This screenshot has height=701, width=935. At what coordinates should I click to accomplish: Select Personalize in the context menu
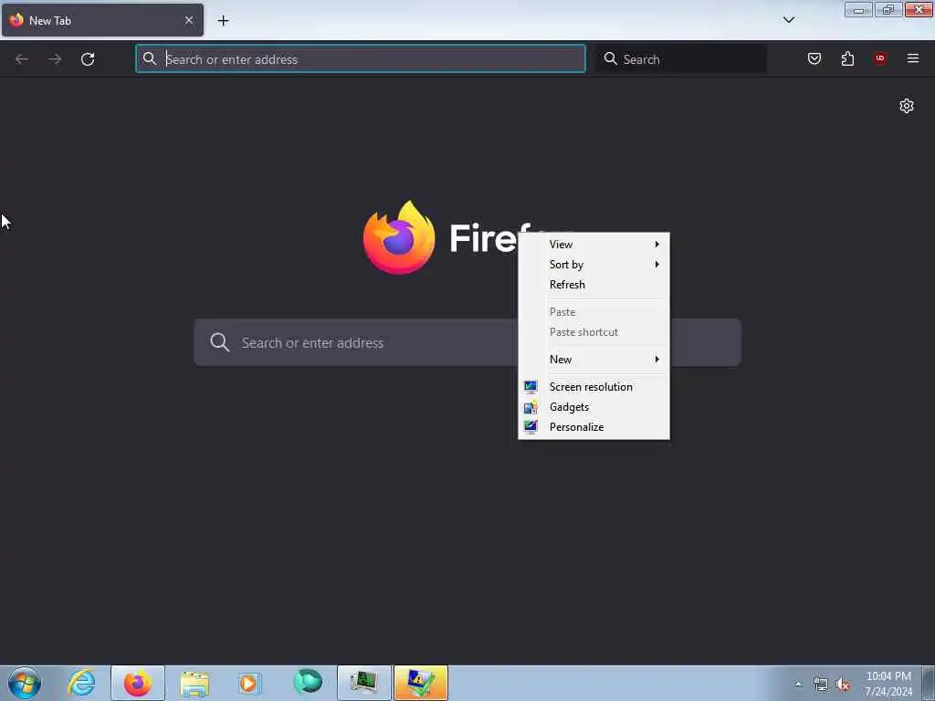coord(594,427)
